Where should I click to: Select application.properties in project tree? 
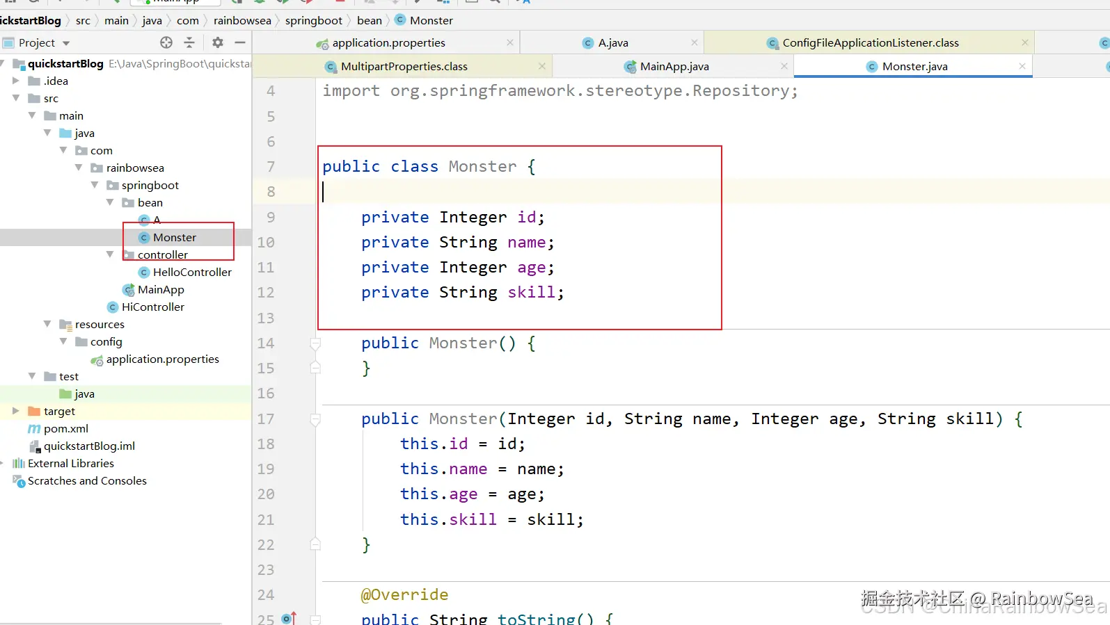162,359
